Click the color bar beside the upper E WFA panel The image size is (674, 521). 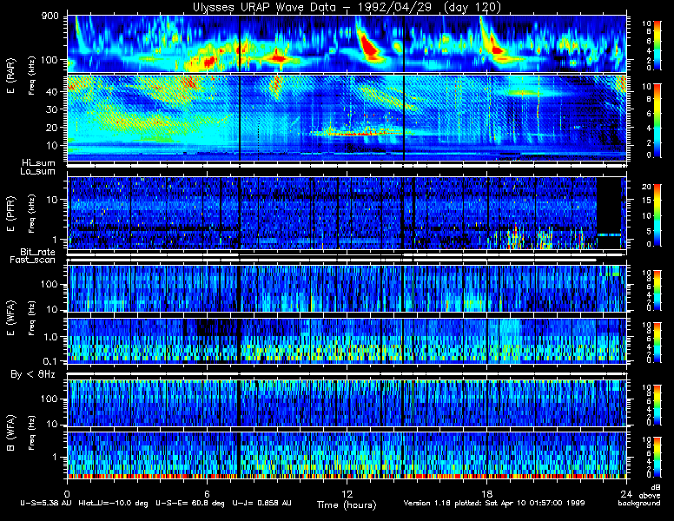(x=657, y=290)
